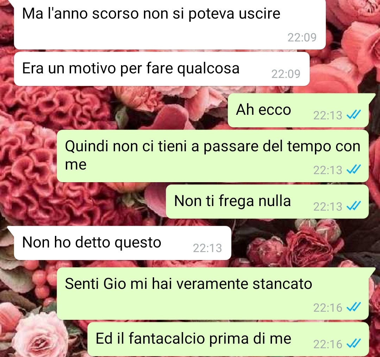Tap the 22:13 timestamp on 'Non ho detto questo'
The width and height of the screenshot is (380, 357).
tap(208, 248)
